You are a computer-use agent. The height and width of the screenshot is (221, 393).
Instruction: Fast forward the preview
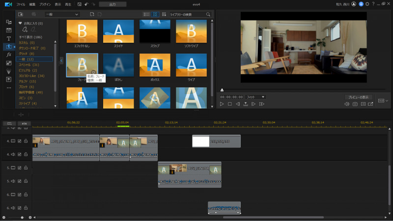(x=262, y=104)
